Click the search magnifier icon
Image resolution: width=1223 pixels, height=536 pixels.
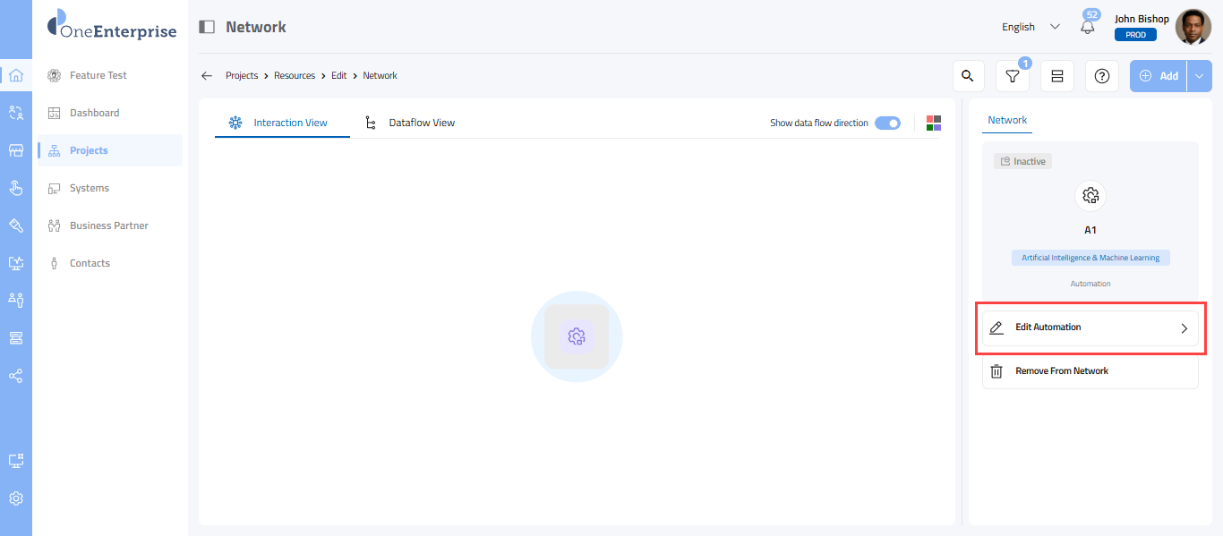pyautogui.click(x=968, y=76)
